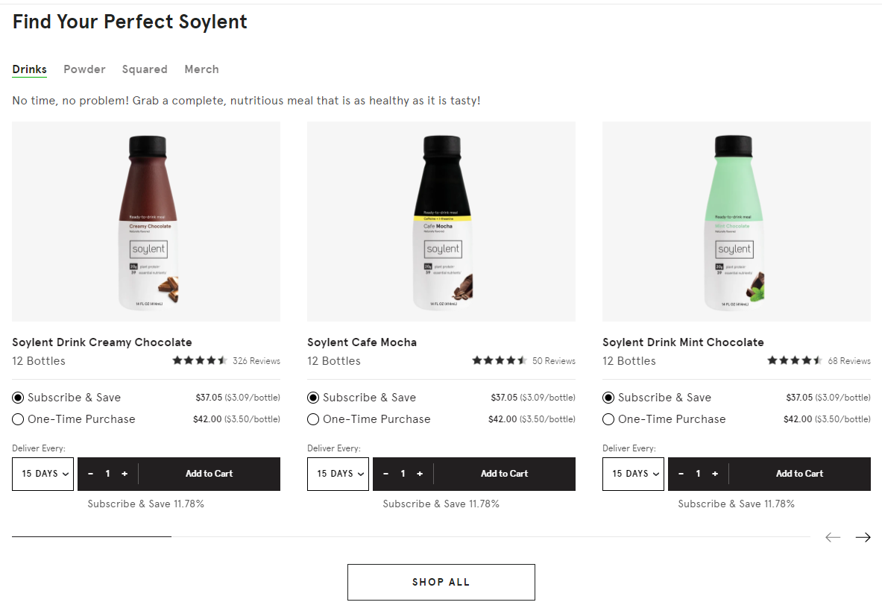Select One-Time Purchase for Creamy Chocolate
The image size is (882, 608).
(x=19, y=419)
